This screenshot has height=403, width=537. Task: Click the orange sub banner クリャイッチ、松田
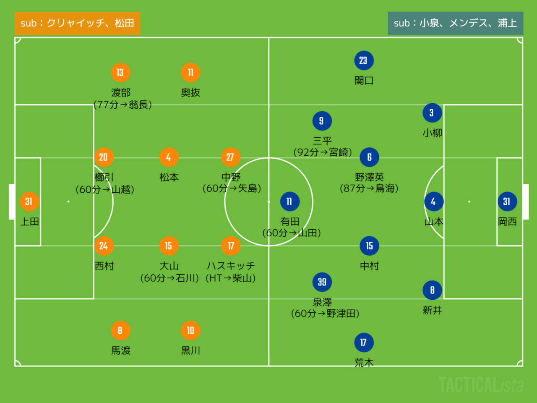(77, 23)
